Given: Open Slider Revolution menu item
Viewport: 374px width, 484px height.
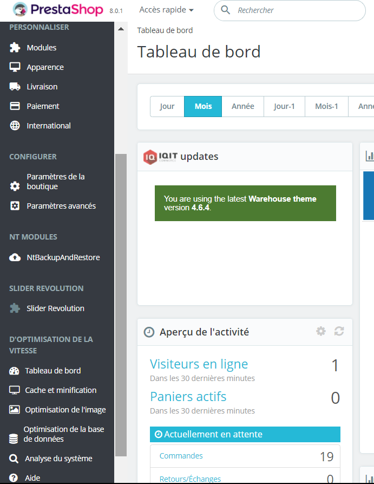Looking at the screenshot, I should pos(57,308).
